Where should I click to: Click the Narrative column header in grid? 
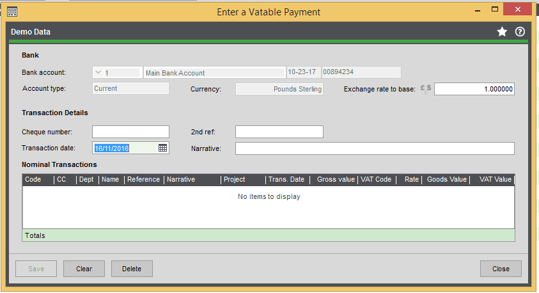coord(192,180)
